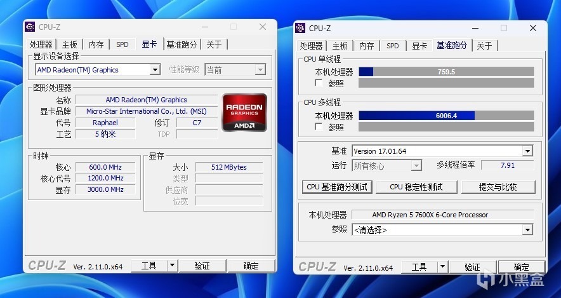Minimize the right CPU-Z window
Image resolution: width=561 pixels, height=298 pixels.
coord(475,28)
